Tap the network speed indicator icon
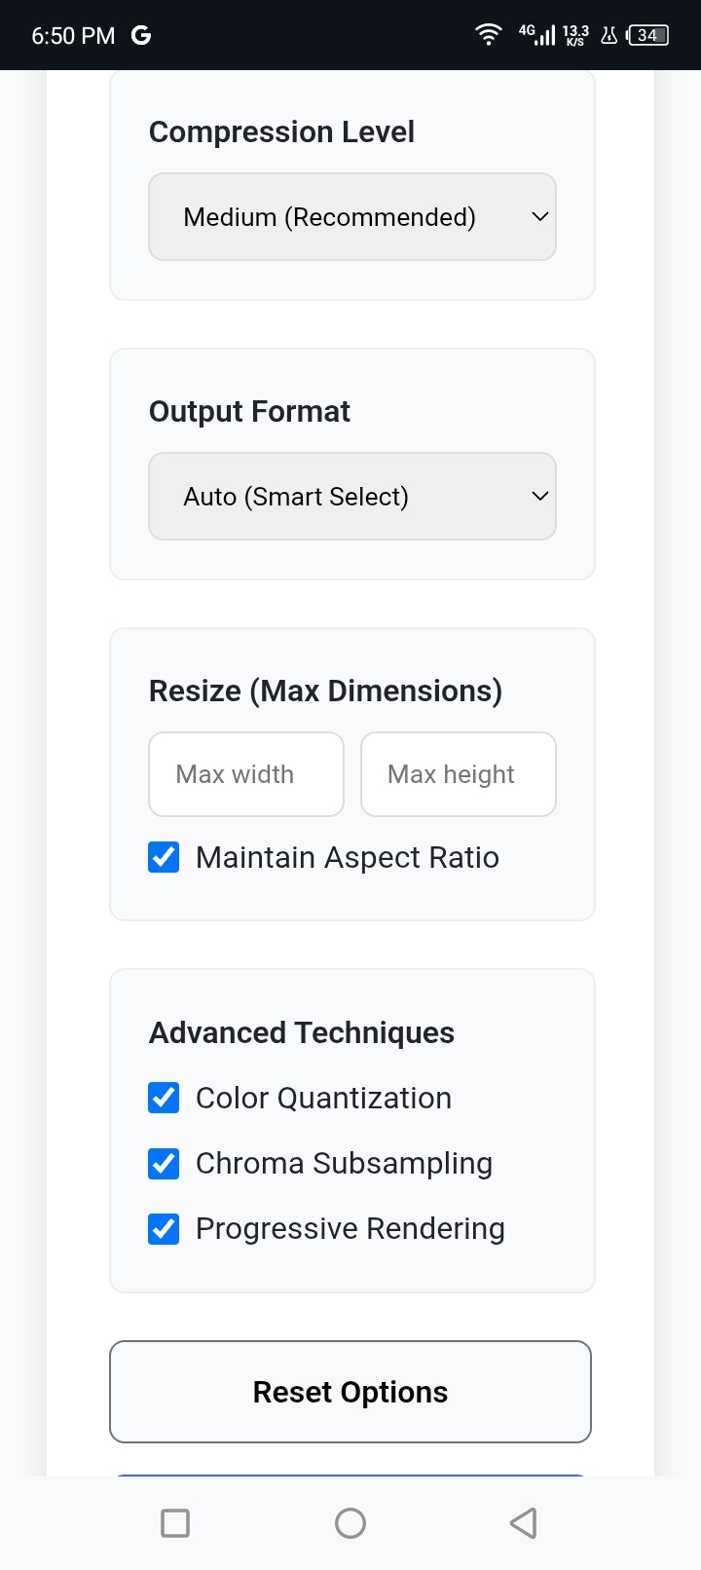 tap(575, 35)
